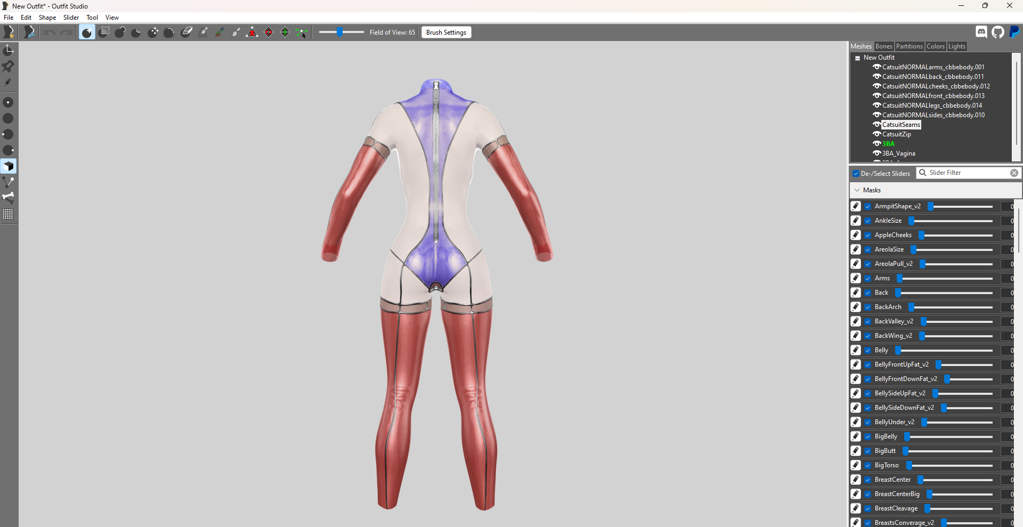Collapse the Masks section
Image resolution: width=1023 pixels, height=527 pixels.
pyautogui.click(x=857, y=190)
